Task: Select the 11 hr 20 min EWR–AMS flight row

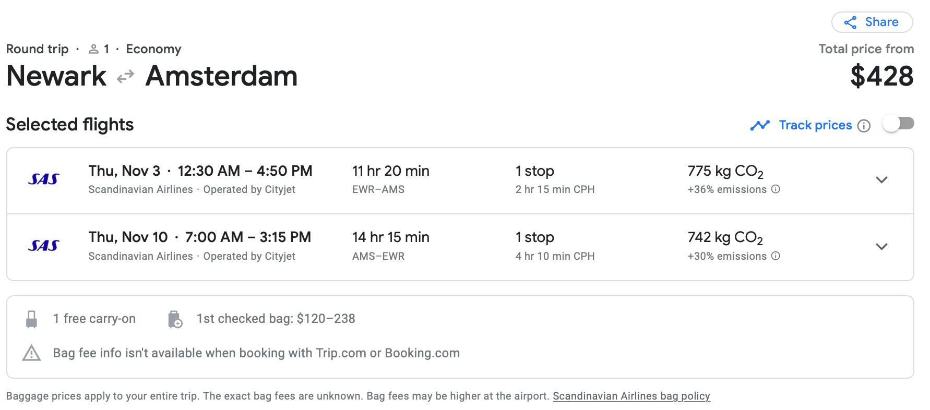Action: 460,180
